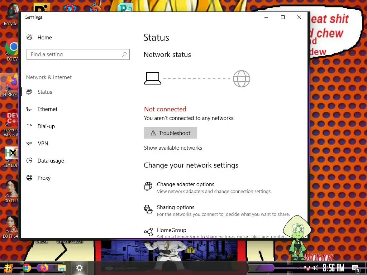367x275 pixels.
Task: Click Show available networks link
Action: click(173, 148)
